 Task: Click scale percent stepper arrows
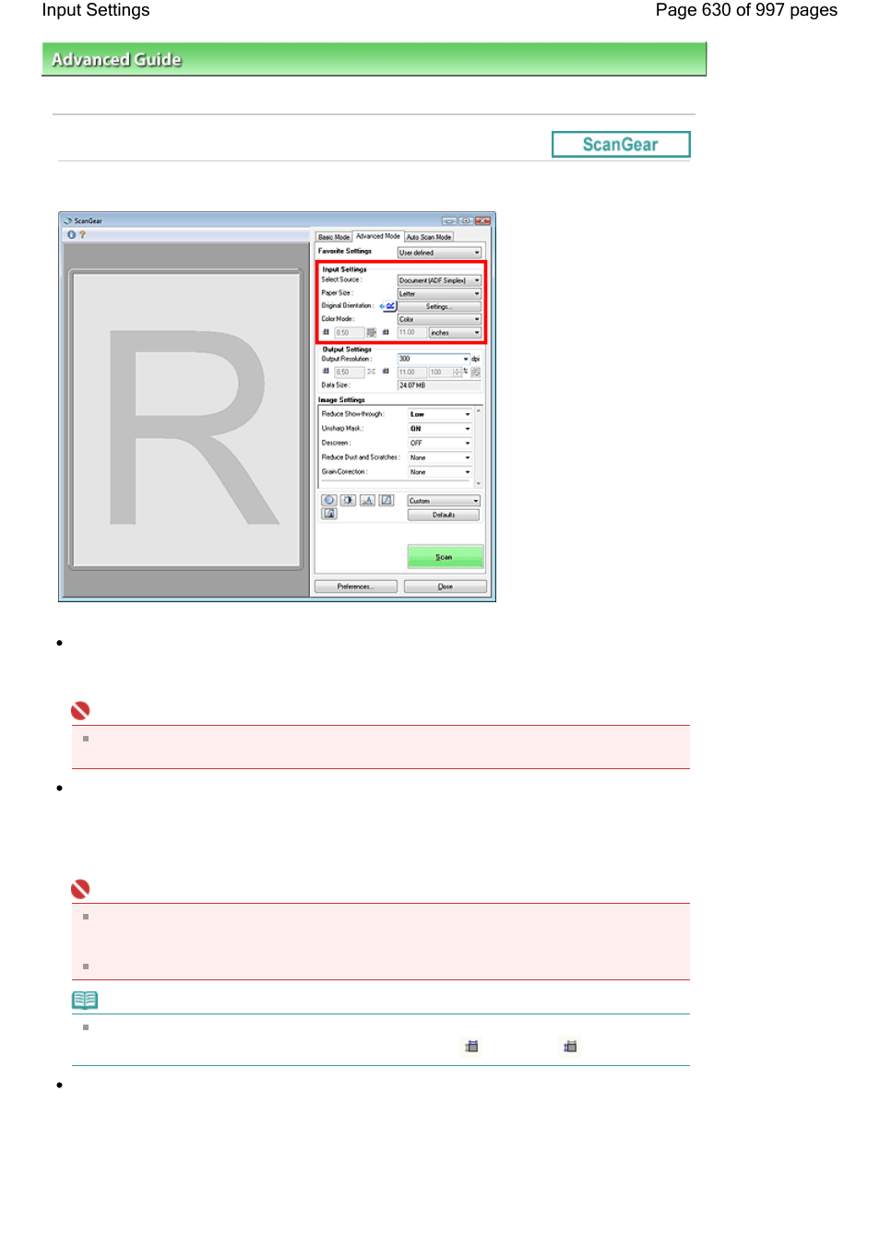click(x=458, y=373)
